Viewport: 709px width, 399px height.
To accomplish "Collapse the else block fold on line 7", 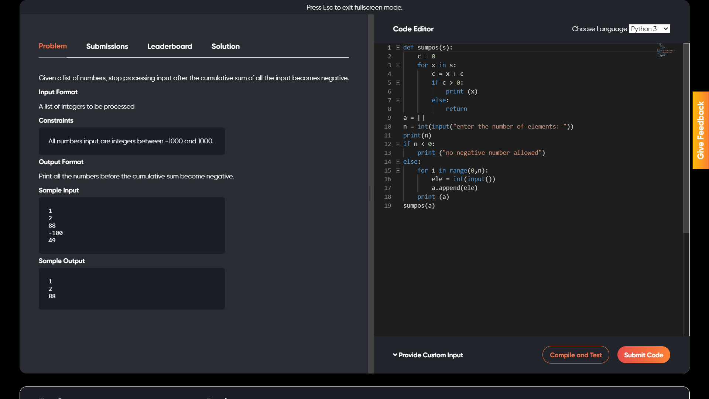I will (x=398, y=100).
